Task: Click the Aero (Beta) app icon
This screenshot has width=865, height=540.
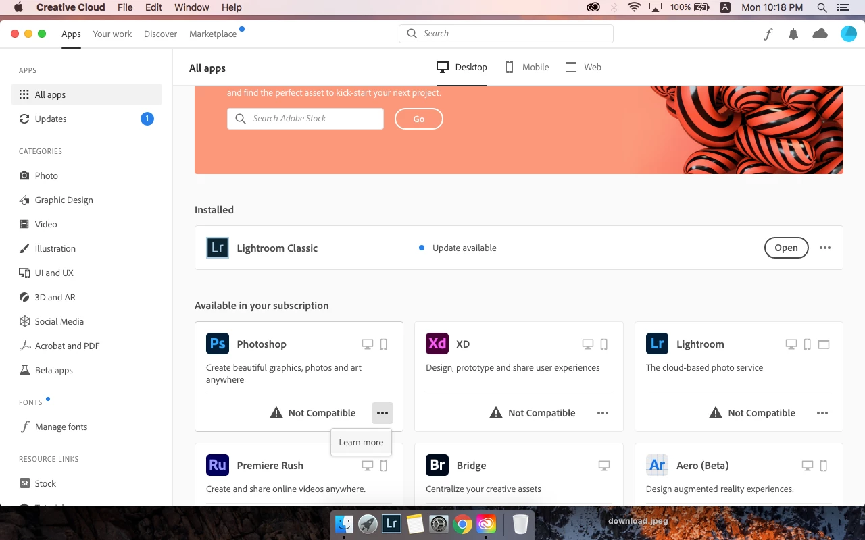Action: [x=657, y=465]
